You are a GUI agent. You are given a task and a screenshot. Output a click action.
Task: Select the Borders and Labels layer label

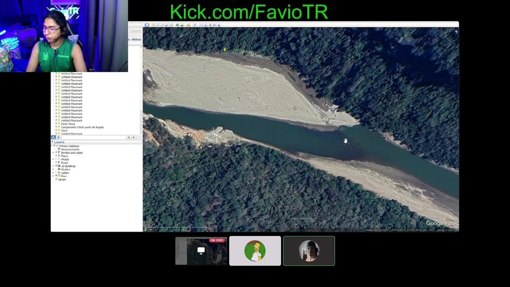(x=72, y=153)
